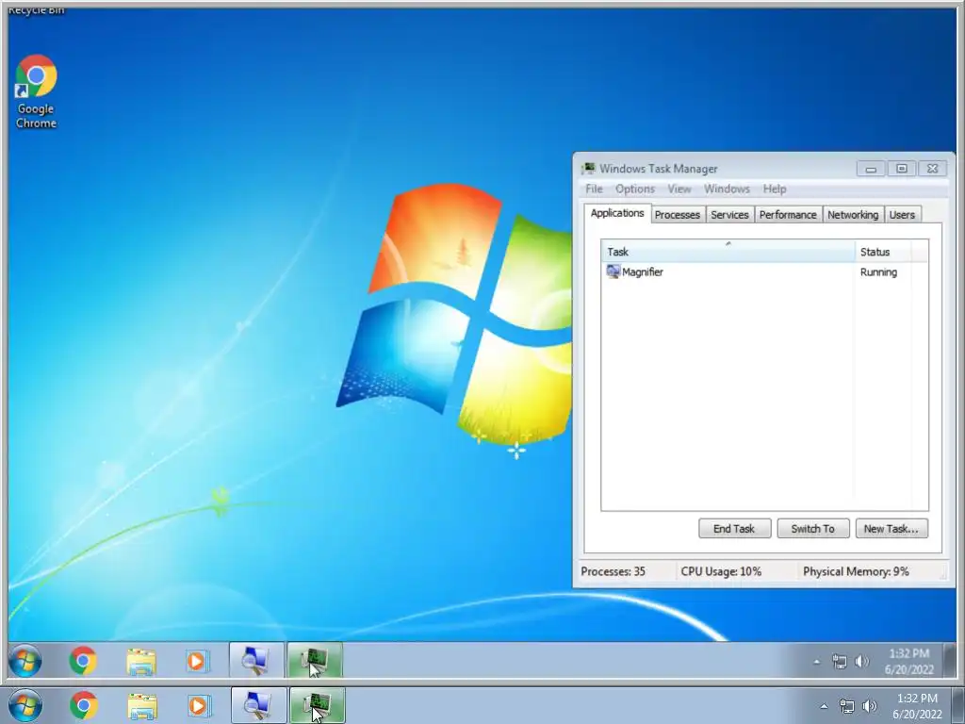Switch to the Performance tab

(x=788, y=215)
